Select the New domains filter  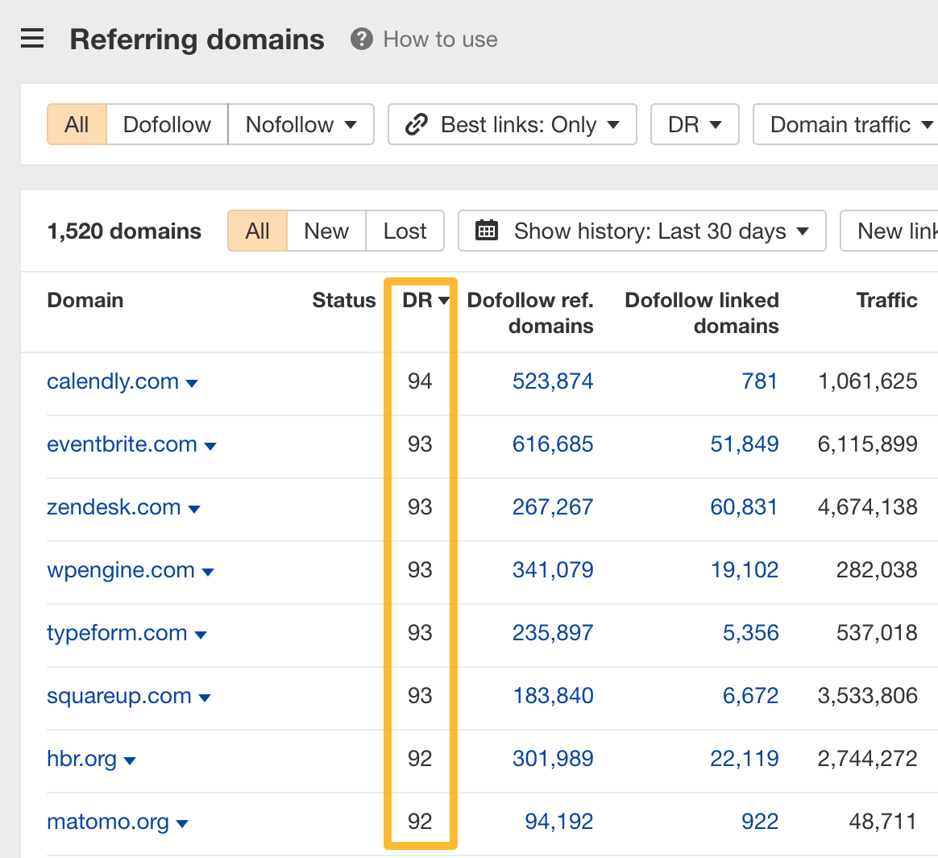[x=326, y=231]
